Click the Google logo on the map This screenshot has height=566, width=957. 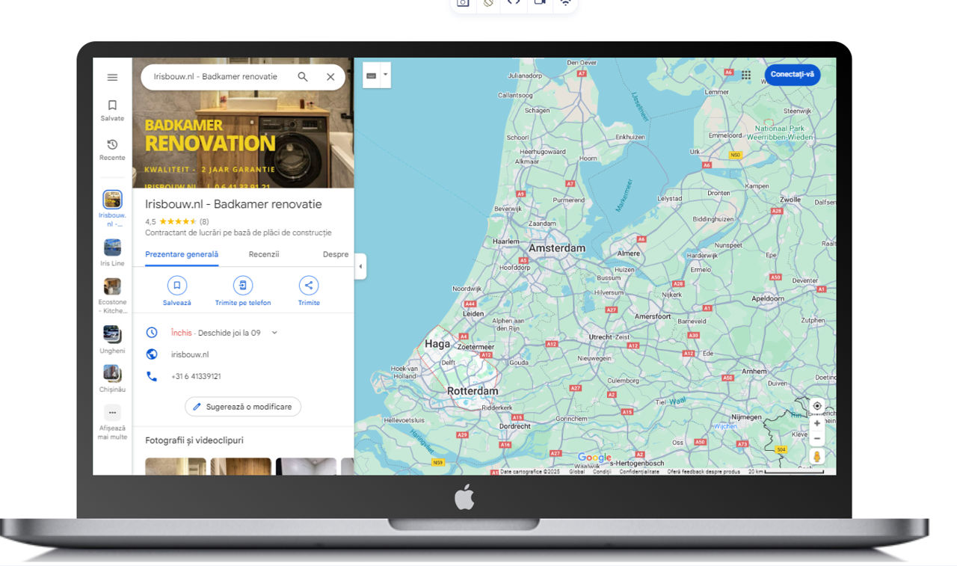point(594,458)
